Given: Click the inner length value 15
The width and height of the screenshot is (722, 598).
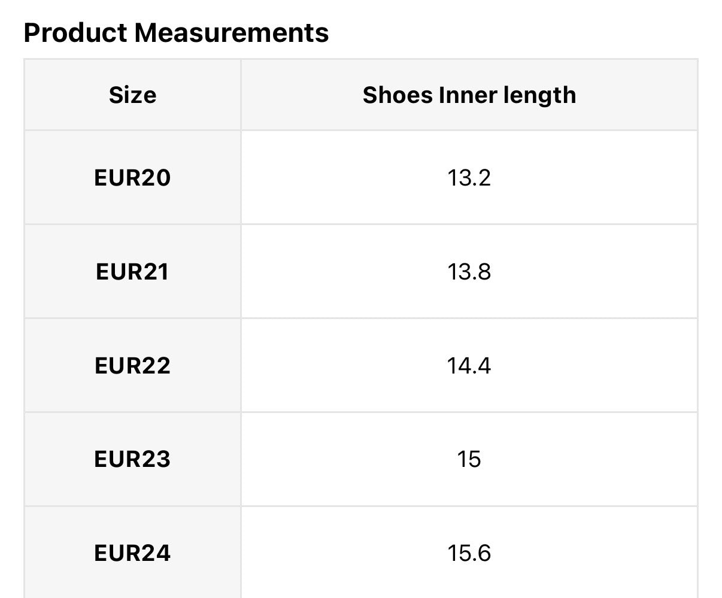Looking at the screenshot, I should [469, 459].
